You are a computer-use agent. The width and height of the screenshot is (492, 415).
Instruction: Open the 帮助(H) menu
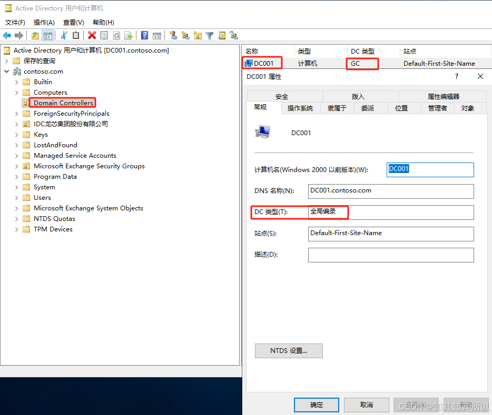[x=103, y=23]
